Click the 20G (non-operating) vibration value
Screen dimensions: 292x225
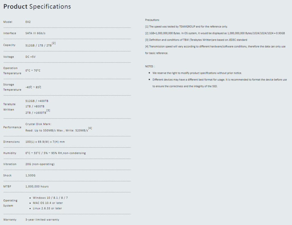pos(40,164)
